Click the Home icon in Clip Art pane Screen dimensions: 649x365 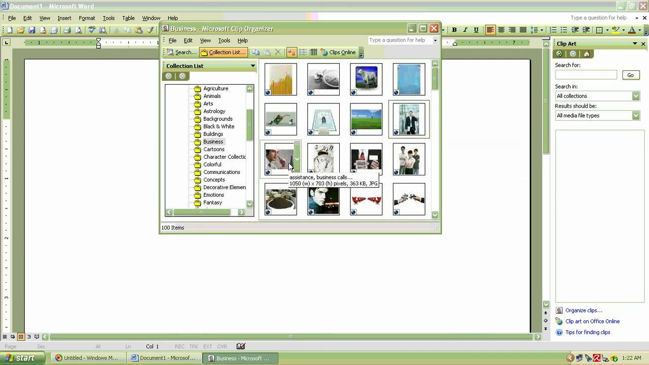pos(587,54)
